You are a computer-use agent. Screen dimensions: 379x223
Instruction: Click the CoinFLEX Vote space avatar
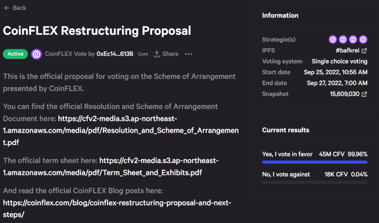(36, 54)
